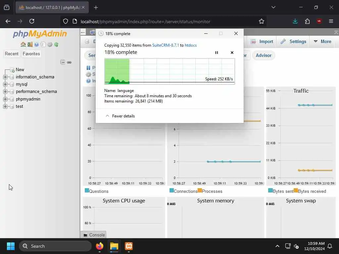Collapse all navigation tree items
The image size is (339, 254).
tap(63, 62)
